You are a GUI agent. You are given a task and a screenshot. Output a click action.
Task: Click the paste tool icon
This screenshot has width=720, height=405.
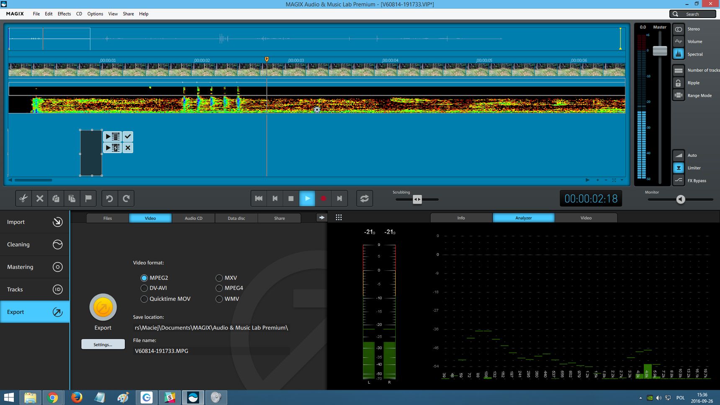[x=72, y=198]
